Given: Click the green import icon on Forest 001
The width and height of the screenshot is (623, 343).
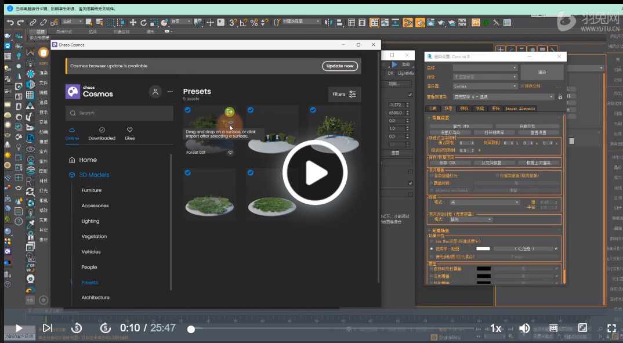Looking at the screenshot, I should pyautogui.click(x=230, y=111).
